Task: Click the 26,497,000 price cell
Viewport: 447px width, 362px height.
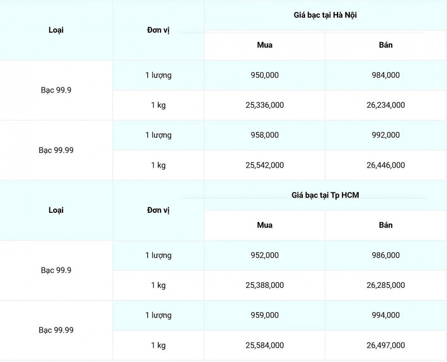Action: pos(385,345)
